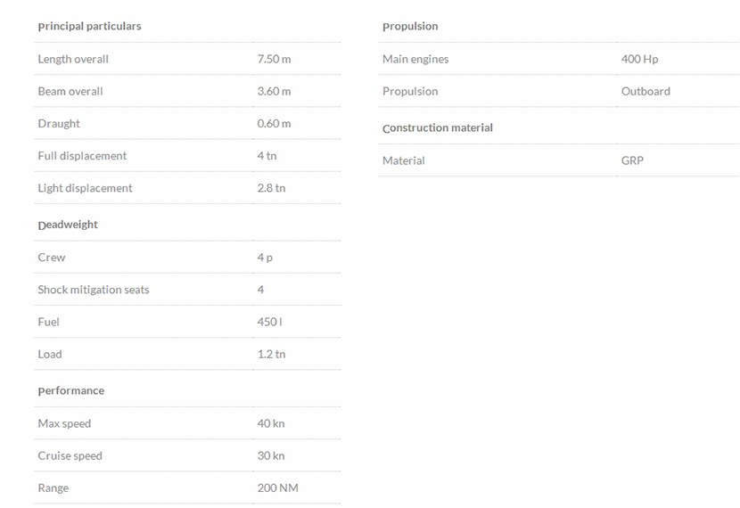Click the Construction material section heading

click(438, 127)
